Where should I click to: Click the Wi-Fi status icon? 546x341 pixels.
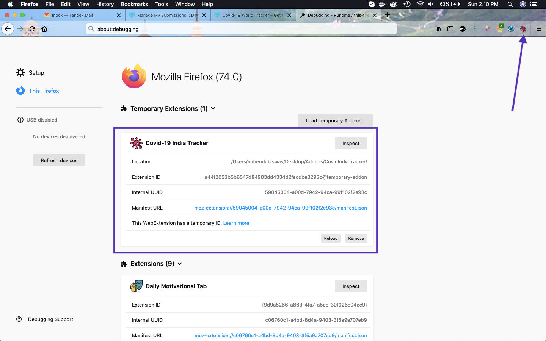[420, 4]
